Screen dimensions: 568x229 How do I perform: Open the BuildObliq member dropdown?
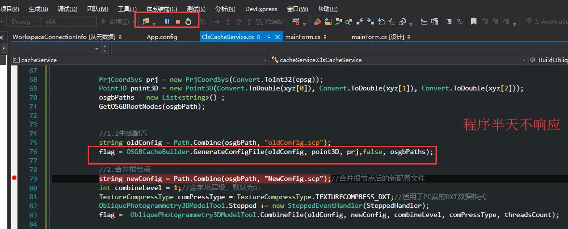pyautogui.click(x=548, y=60)
